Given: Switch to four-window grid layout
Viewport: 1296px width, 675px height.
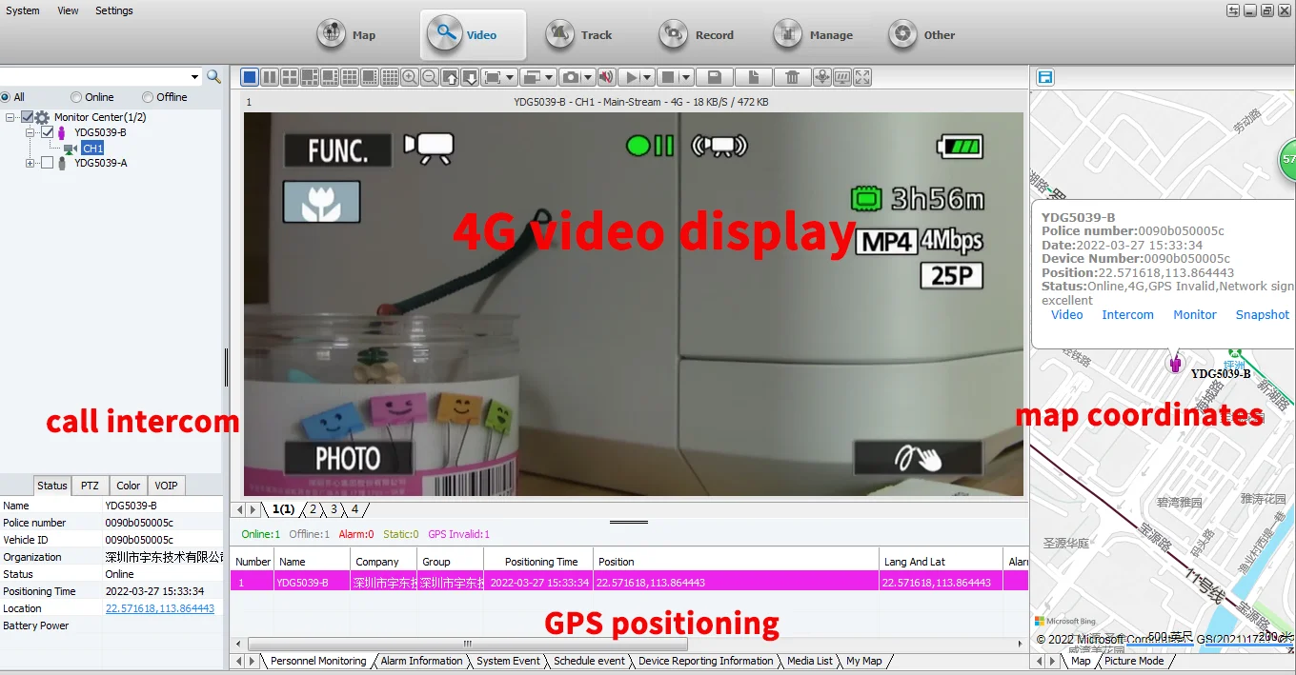Looking at the screenshot, I should pos(290,77).
